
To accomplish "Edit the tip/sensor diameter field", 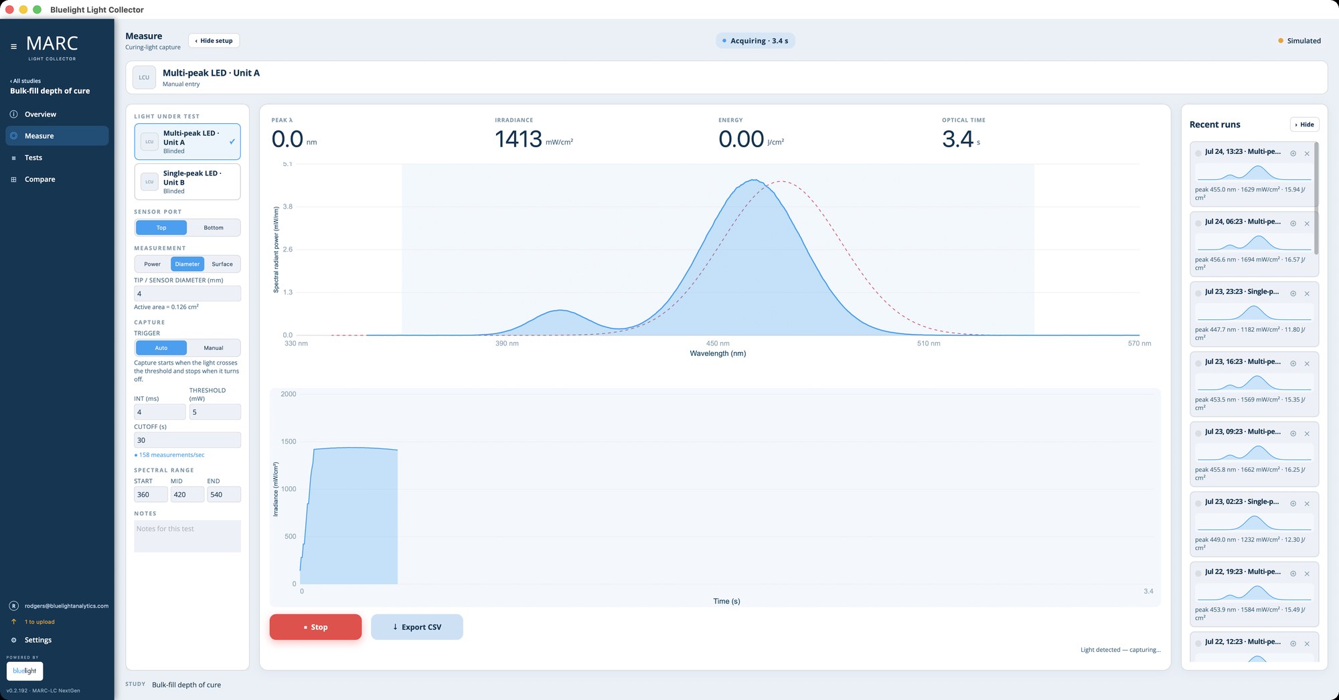I will point(187,294).
